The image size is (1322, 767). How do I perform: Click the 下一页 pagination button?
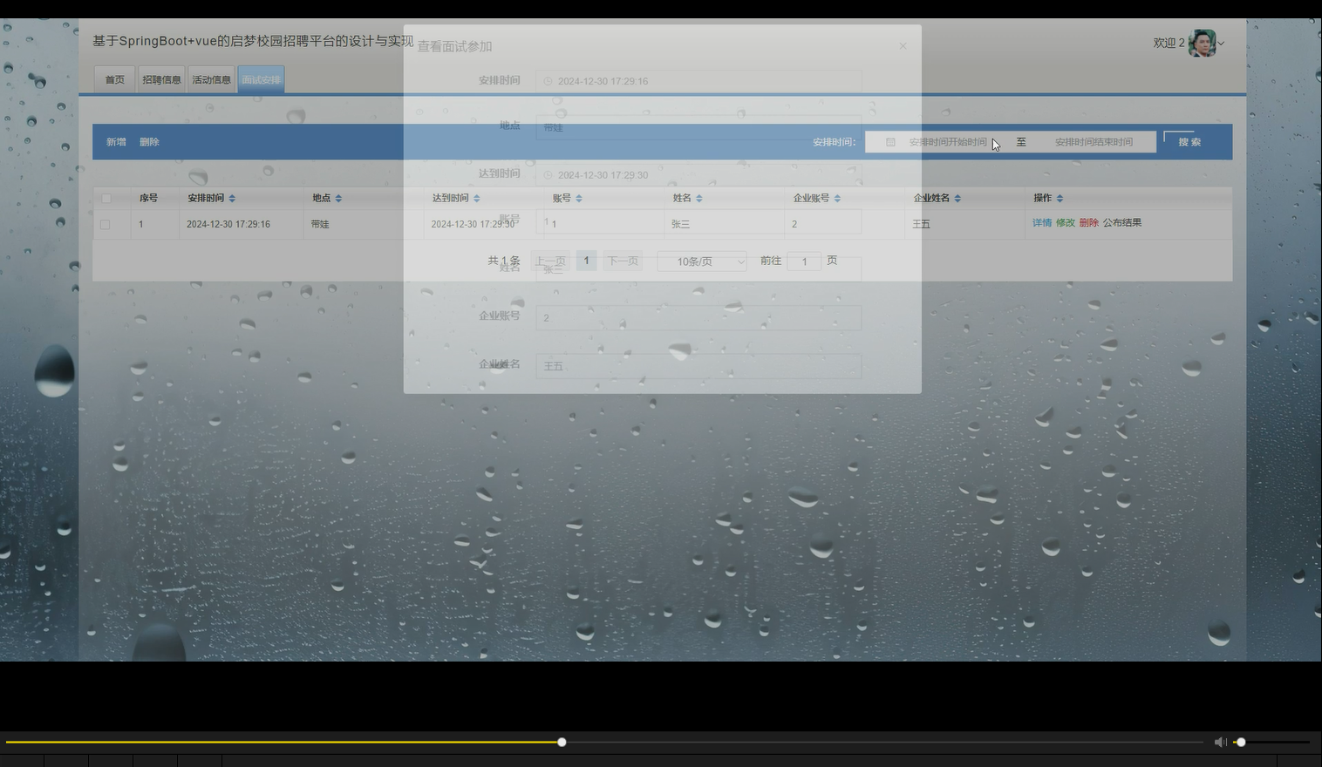pyautogui.click(x=623, y=261)
